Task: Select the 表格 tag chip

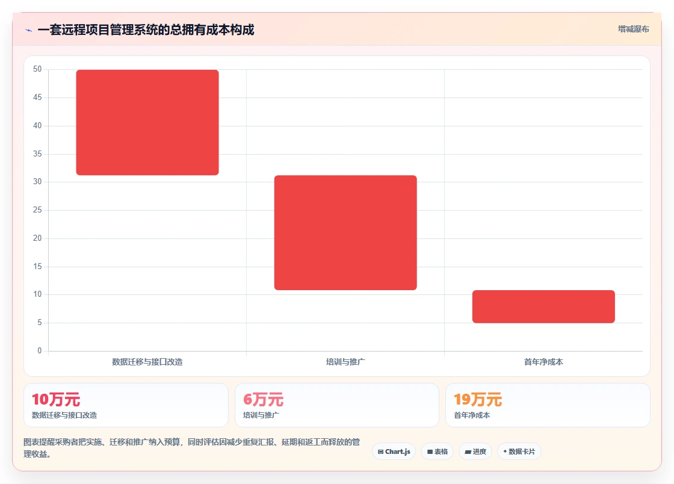Action: pyautogui.click(x=437, y=451)
